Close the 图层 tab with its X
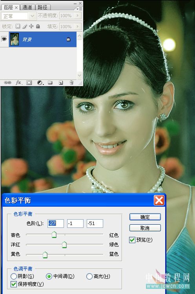 (x=16, y=7)
